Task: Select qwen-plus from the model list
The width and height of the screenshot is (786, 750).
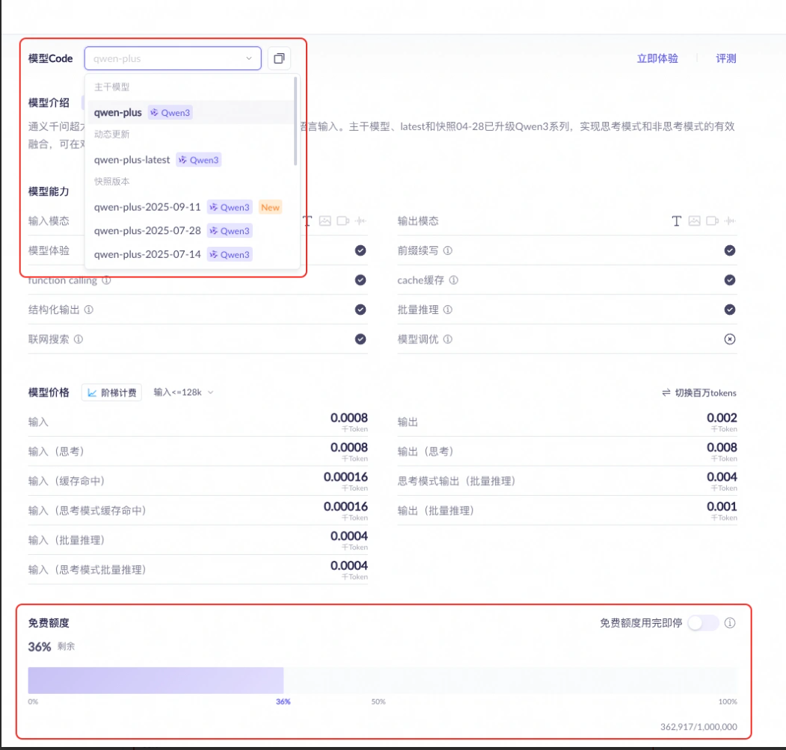Action: click(191, 112)
